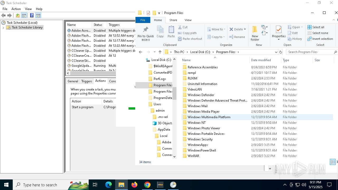Screen dimensions: 338x190
Task: Open the File menu in Task Scheduler
Action: coord(5,9)
